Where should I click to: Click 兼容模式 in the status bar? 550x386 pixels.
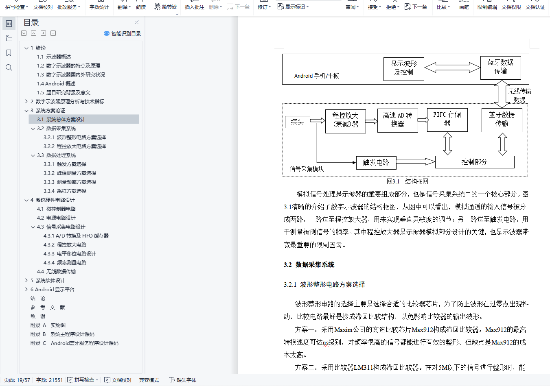pos(149,380)
